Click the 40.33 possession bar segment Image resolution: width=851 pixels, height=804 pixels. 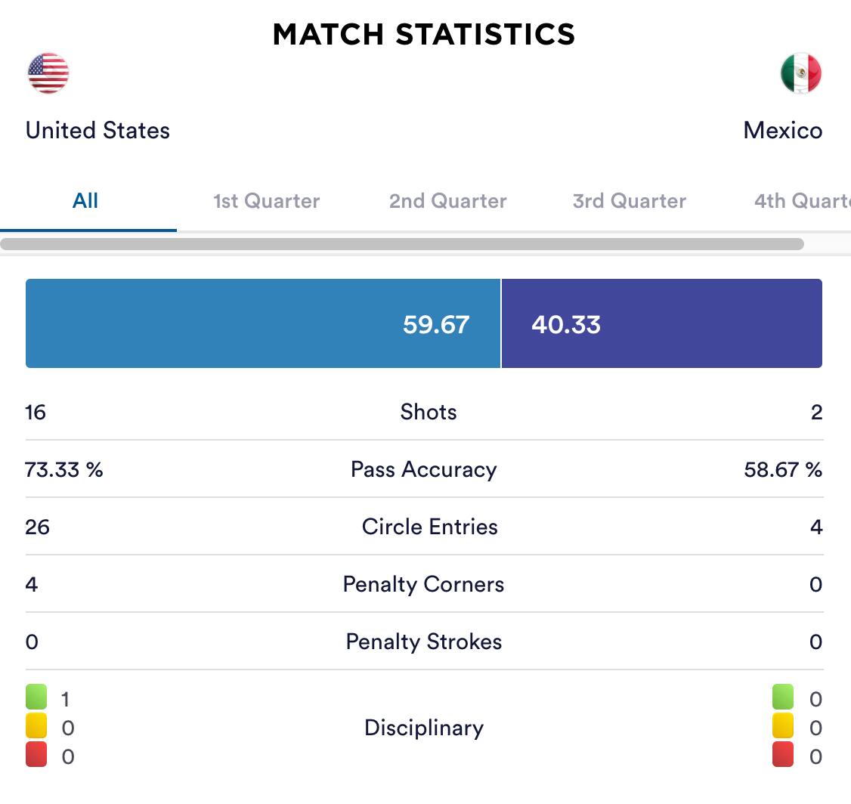(661, 323)
